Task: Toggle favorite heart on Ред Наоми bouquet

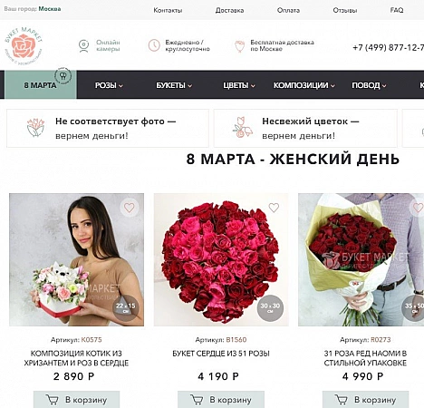Action: [x=418, y=208]
